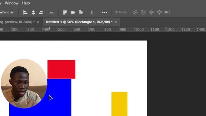Align right edges of layers
The width and height of the screenshot is (206, 116).
point(41,12)
